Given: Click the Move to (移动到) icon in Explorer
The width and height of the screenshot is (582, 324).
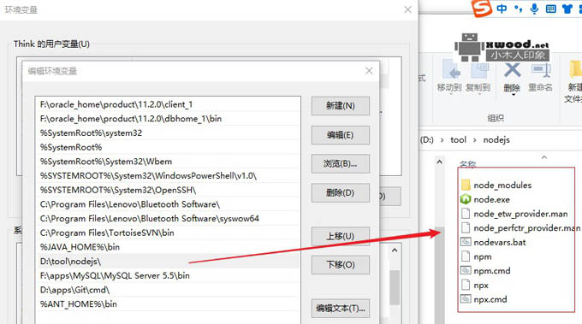Looking at the screenshot, I should [451, 70].
